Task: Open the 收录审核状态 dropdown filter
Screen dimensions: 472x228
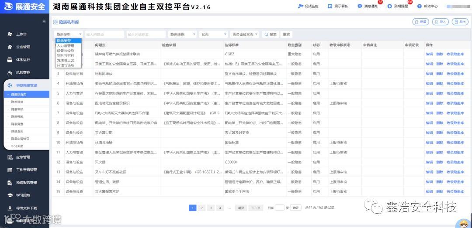Action: pos(244,34)
